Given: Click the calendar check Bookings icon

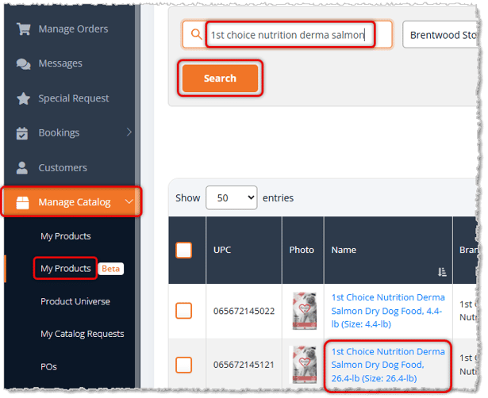Looking at the screenshot, I should pos(22,133).
